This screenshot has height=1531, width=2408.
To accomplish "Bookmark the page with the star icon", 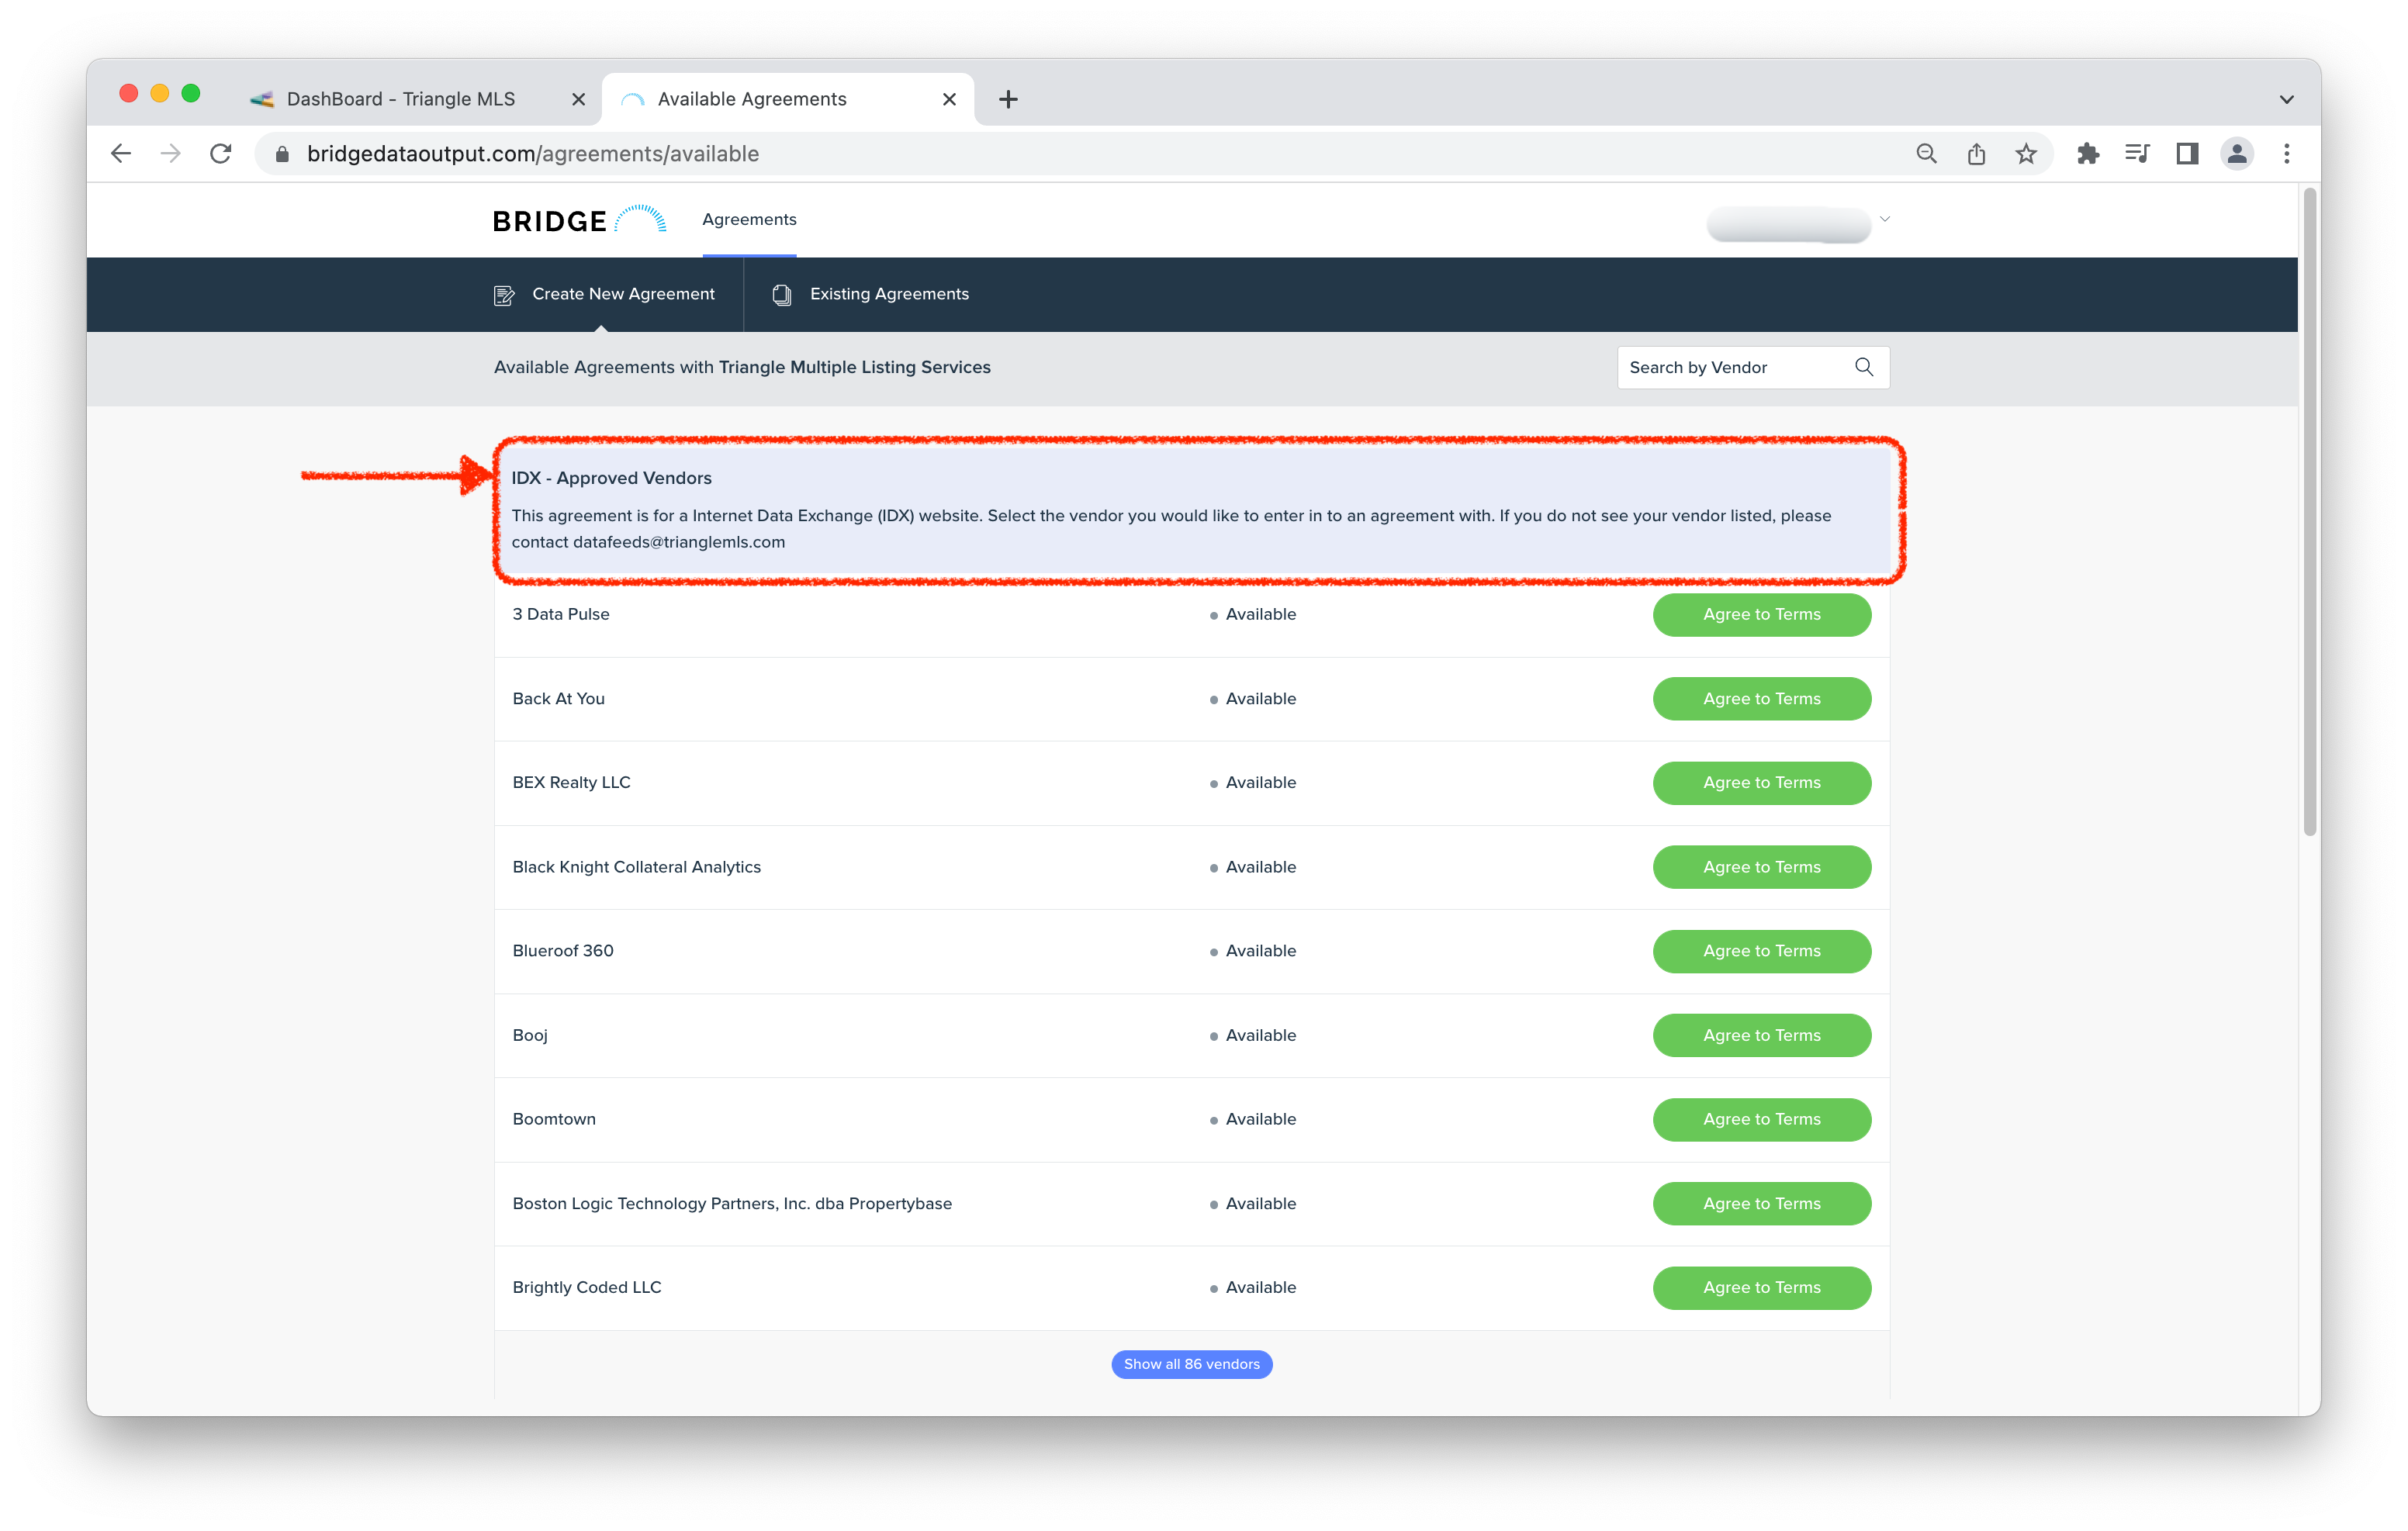I will (x=2026, y=153).
